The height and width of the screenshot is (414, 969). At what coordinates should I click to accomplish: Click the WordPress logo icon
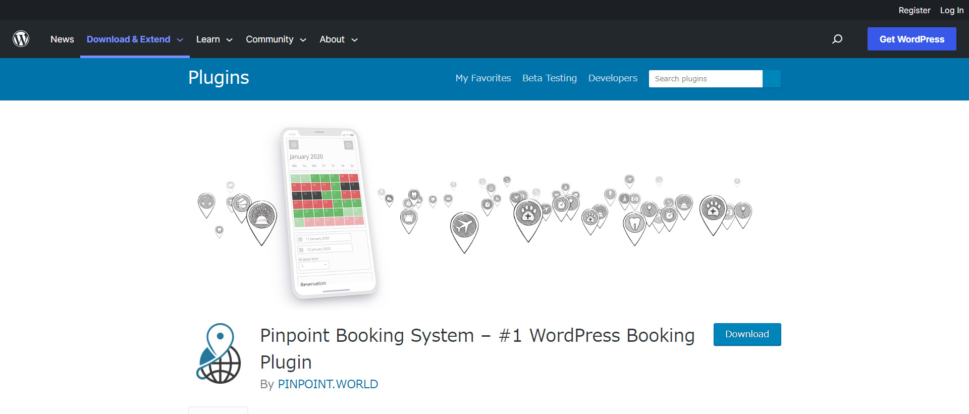(21, 39)
